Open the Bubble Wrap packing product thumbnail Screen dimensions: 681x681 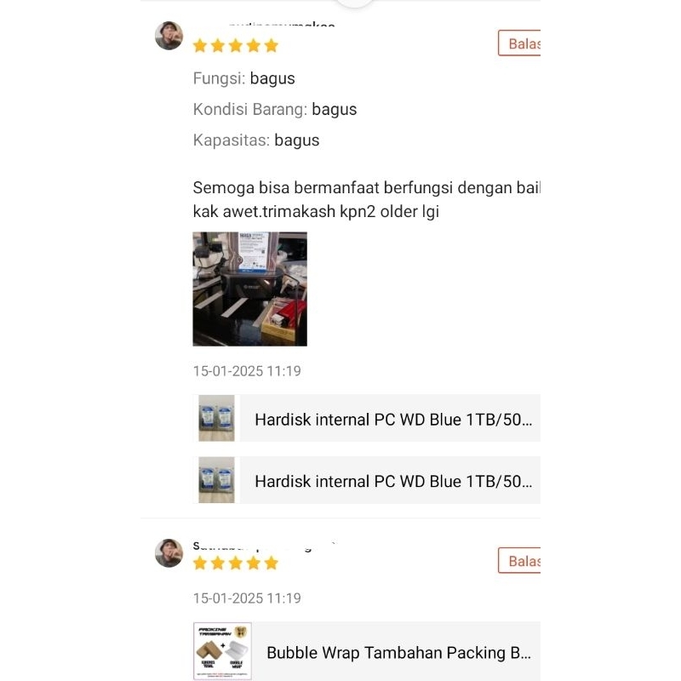click(222, 651)
